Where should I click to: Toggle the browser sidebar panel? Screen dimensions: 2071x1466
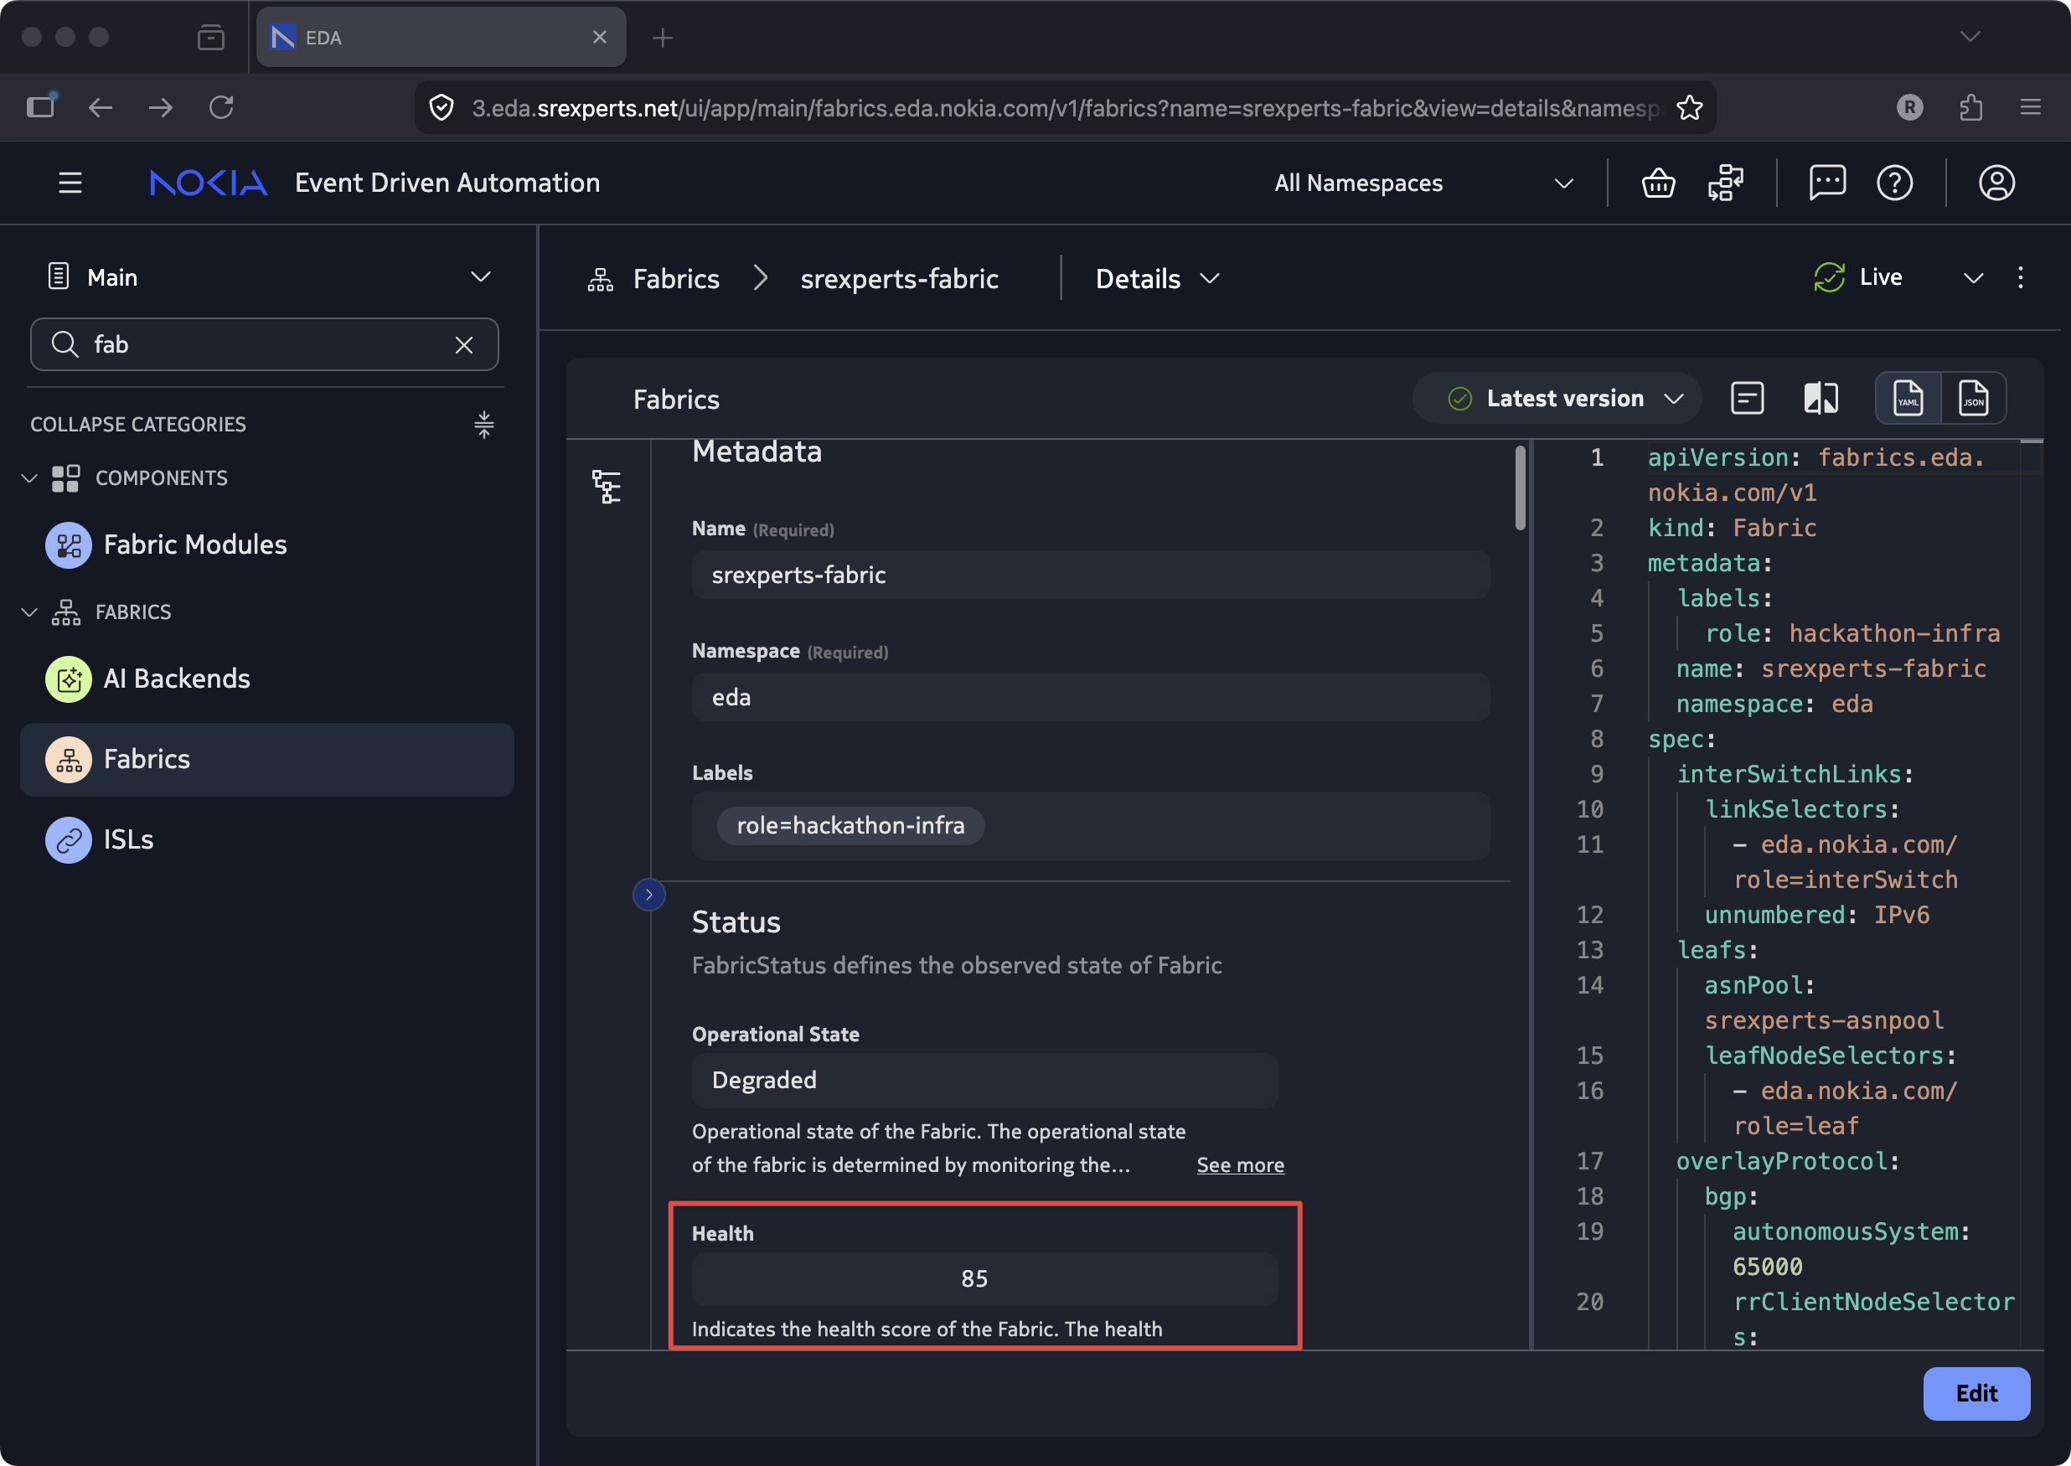pos(40,106)
